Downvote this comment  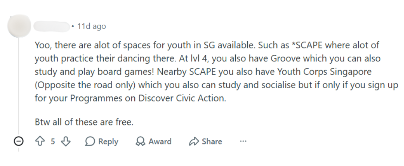[65, 141]
